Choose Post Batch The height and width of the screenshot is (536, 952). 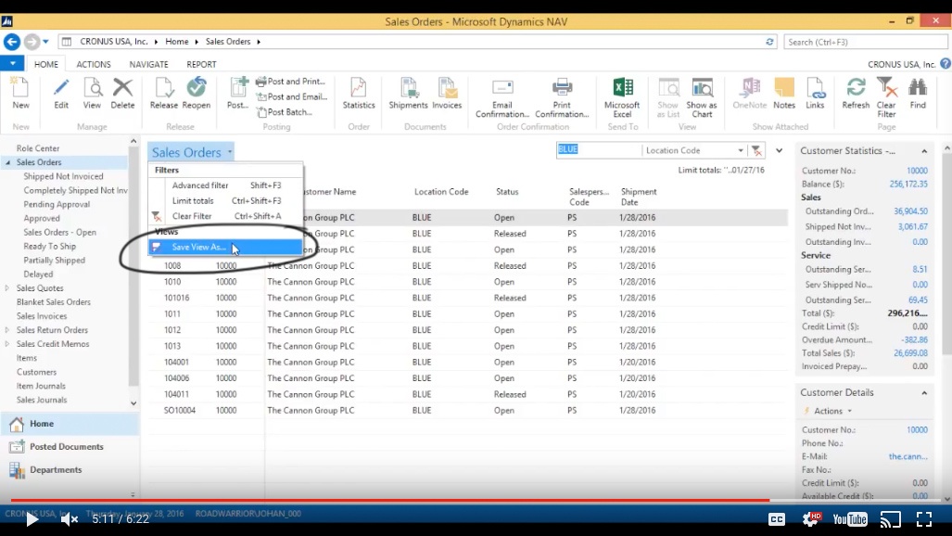(285, 112)
